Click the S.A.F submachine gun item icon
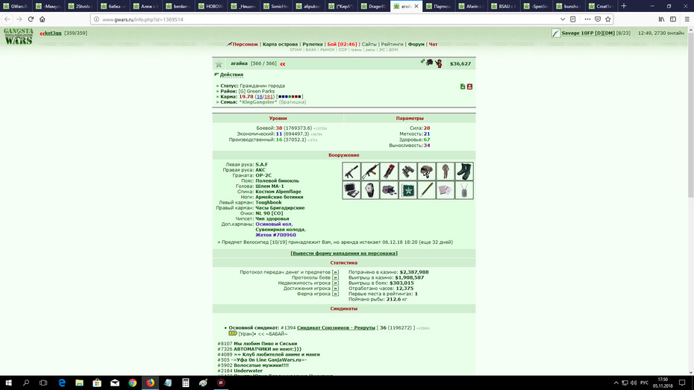This screenshot has height=390, width=694. pos(351,172)
